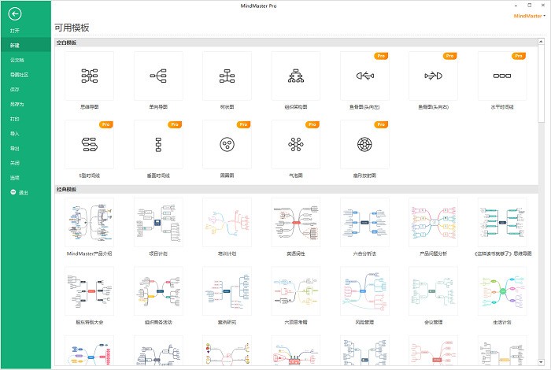Open the MindMaster产品介绍 template thumbnail
Image resolution: width=551 pixels, height=370 pixels.
tap(89, 223)
